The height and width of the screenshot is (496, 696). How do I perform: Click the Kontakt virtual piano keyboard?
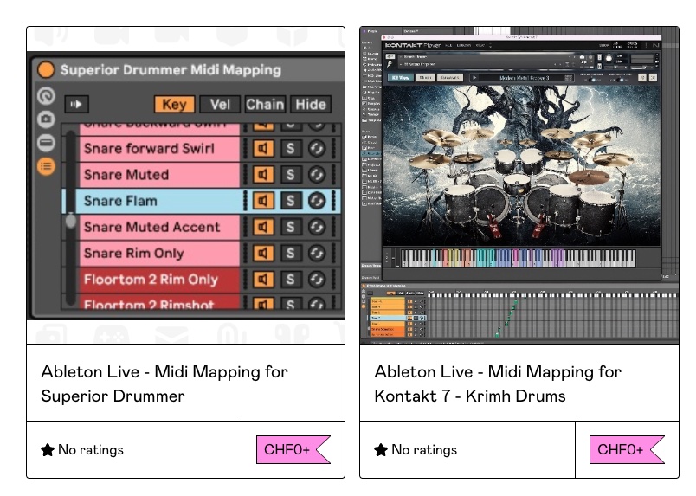pos(518,258)
